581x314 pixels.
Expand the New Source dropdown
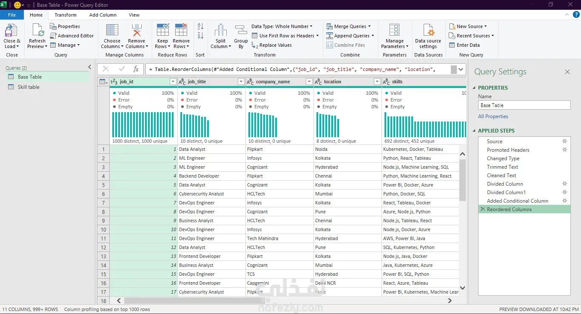pos(485,26)
